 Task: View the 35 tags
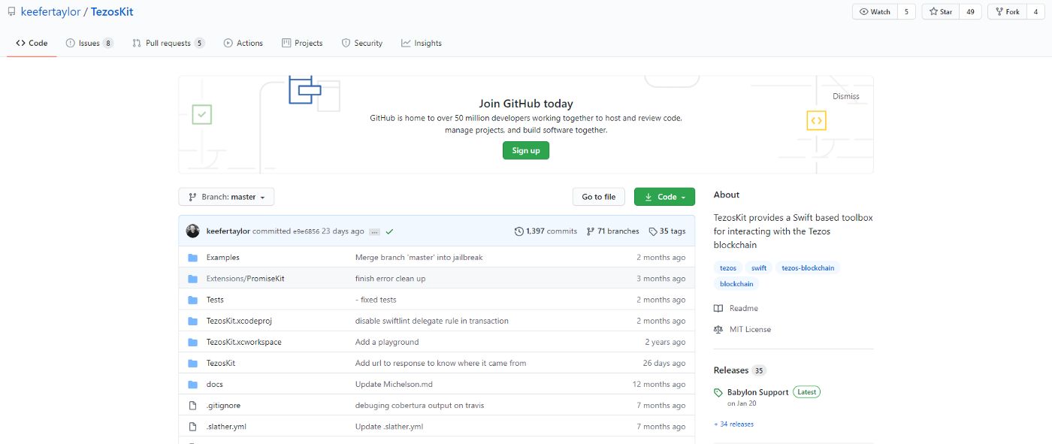click(667, 231)
